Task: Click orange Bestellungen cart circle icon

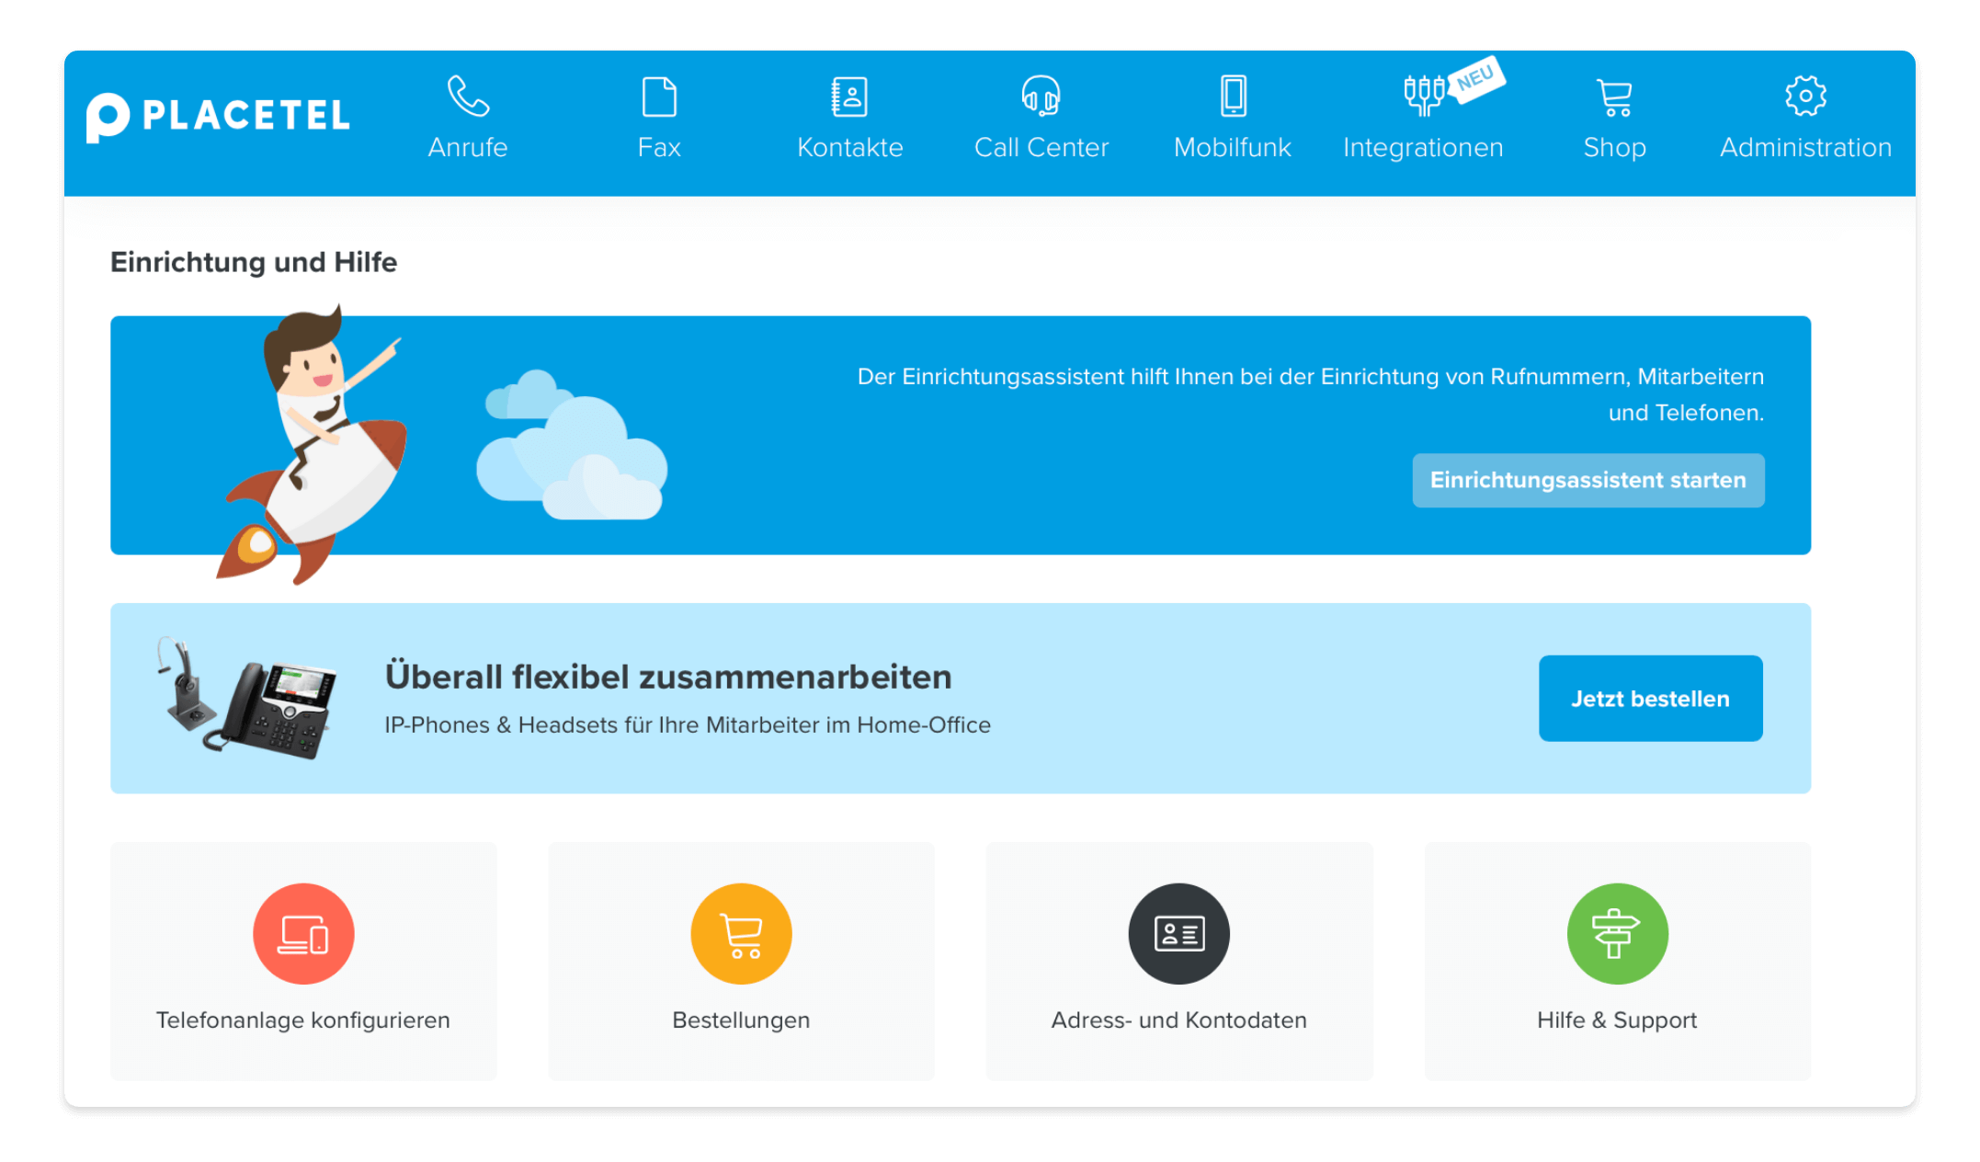Action: point(741,934)
